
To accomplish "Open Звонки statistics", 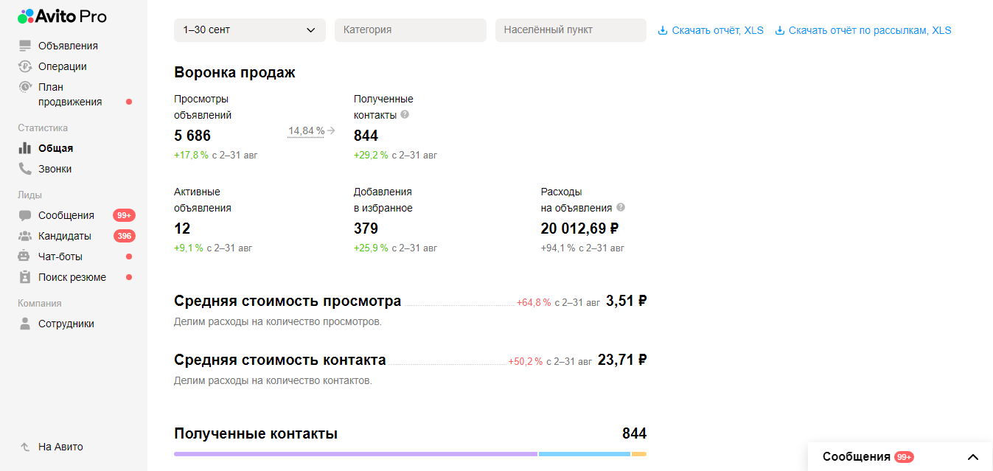I will click(55, 169).
